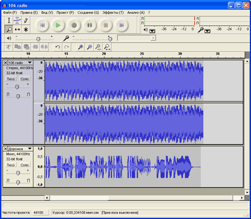Screen dimensions: 251x219
Task: Click the green Play button
Action: [x=58, y=25]
